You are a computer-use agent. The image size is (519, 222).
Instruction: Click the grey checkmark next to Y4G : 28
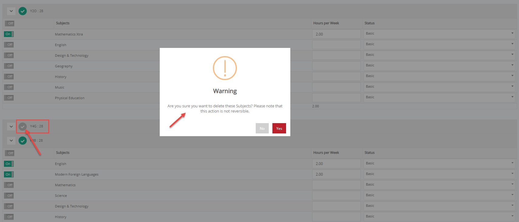click(22, 126)
